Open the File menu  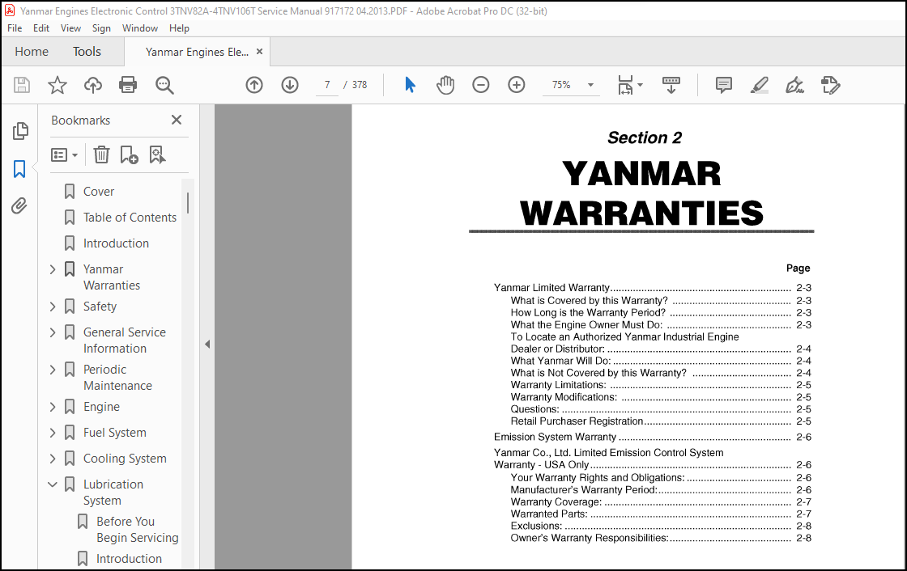tap(15, 28)
